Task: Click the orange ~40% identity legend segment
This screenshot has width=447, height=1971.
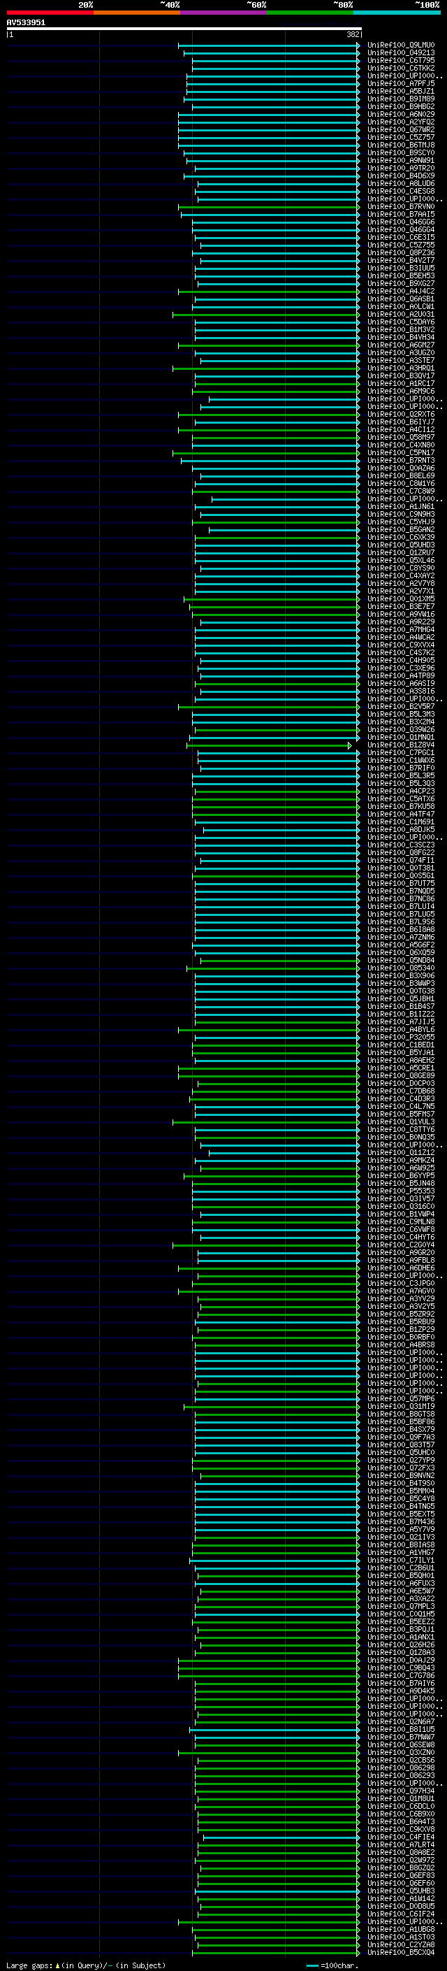Action: pyautogui.click(x=137, y=13)
